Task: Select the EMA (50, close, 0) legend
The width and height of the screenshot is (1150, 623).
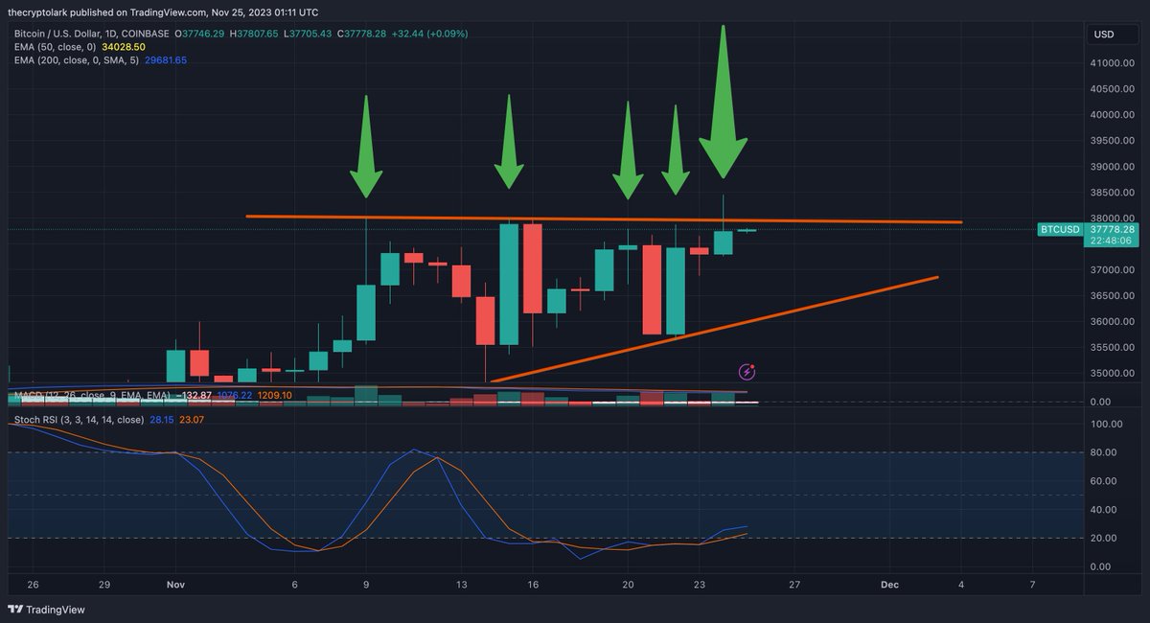Action: [57, 46]
